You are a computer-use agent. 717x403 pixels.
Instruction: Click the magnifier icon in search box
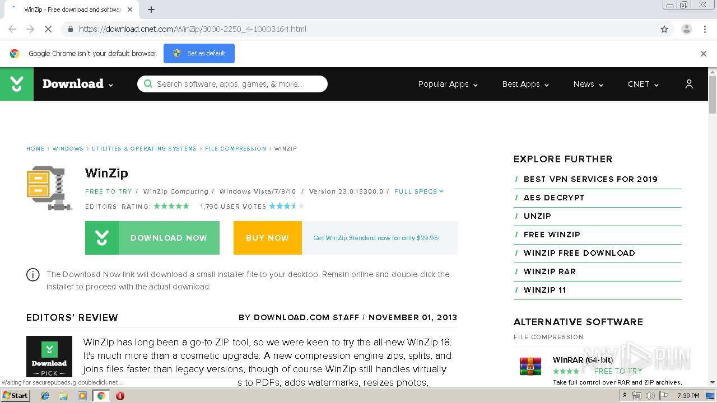point(148,84)
